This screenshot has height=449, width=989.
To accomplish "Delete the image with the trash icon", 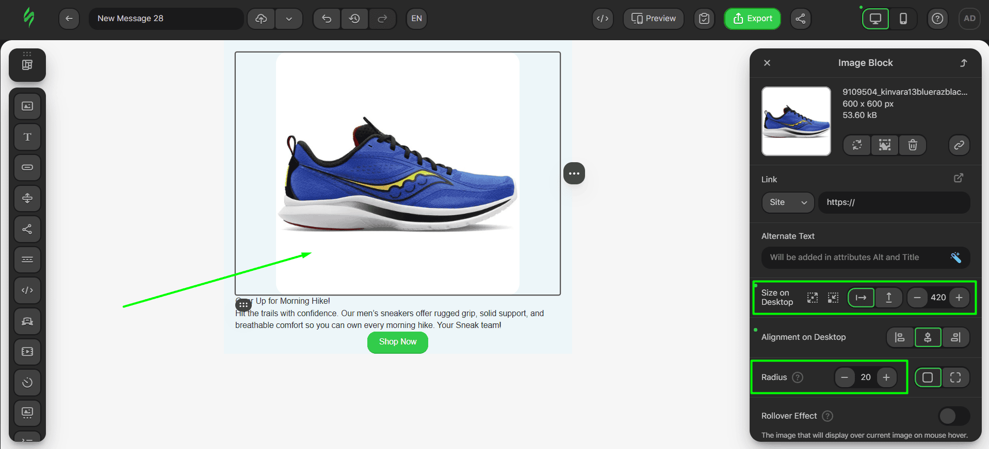I will pyautogui.click(x=913, y=145).
